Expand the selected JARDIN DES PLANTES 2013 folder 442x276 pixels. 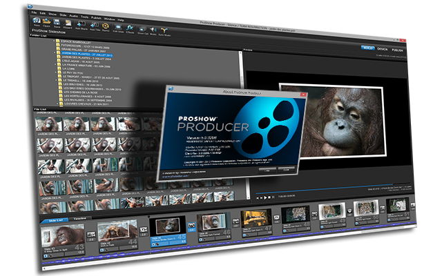[55, 52]
